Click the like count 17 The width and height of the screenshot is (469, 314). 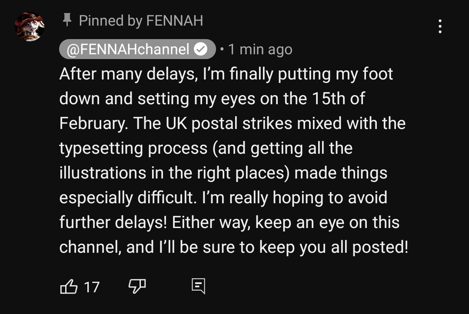click(x=91, y=287)
